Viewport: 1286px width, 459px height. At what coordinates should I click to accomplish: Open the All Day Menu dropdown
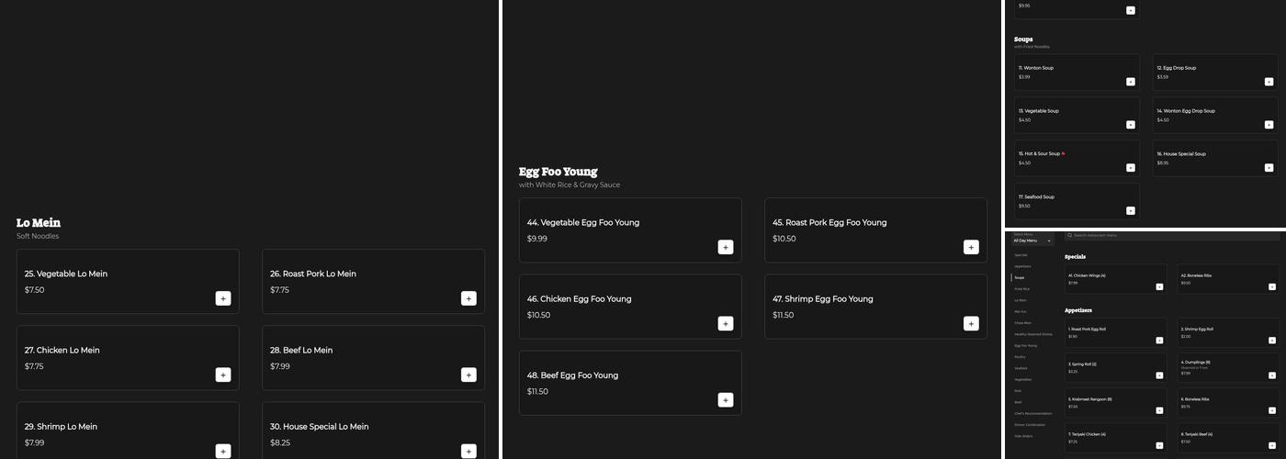click(1032, 241)
